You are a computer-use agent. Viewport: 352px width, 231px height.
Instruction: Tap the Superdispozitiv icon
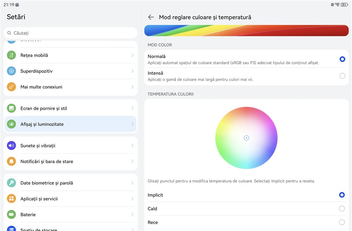pos(11,71)
